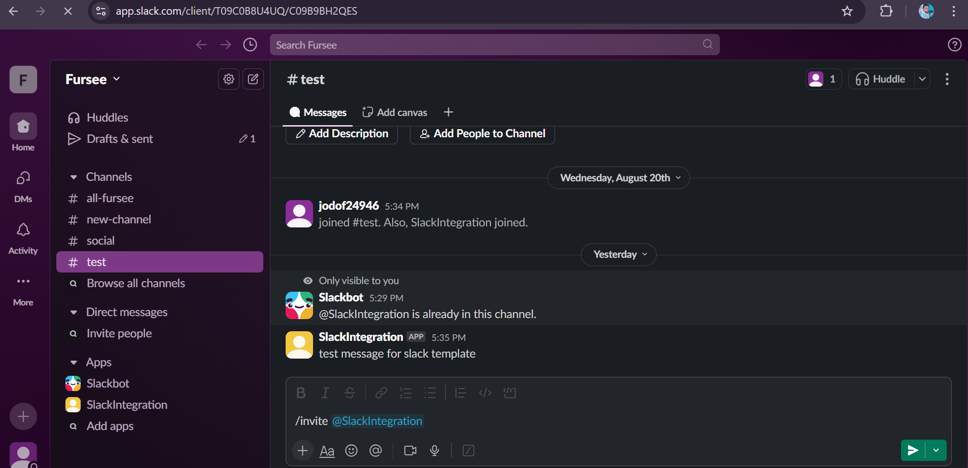The width and height of the screenshot is (968, 468).
Task: Go forward in Slack history
Action: click(226, 45)
